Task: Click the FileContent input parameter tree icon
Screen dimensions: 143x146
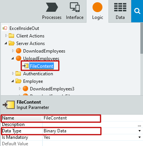Action: (25, 66)
